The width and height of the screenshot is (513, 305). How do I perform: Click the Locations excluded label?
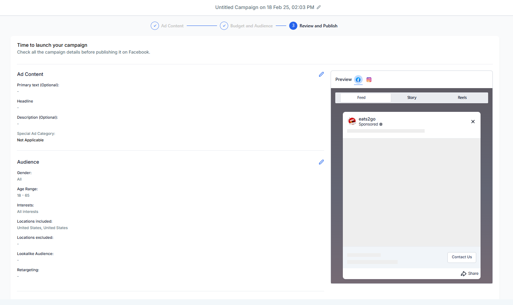[x=35, y=238]
